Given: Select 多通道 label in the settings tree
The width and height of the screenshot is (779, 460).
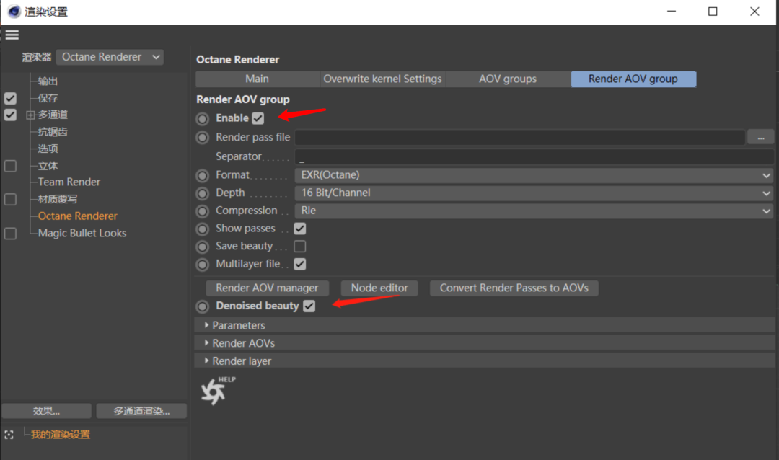Looking at the screenshot, I should tap(53, 115).
